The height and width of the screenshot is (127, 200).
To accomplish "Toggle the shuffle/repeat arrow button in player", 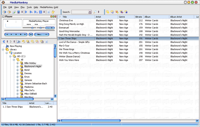I will pyautogui.click(x=46, y=34).
